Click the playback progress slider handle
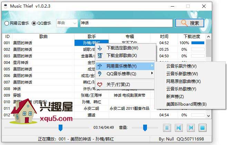The width and height of the screenshot is (227, 145). point(60,128)
